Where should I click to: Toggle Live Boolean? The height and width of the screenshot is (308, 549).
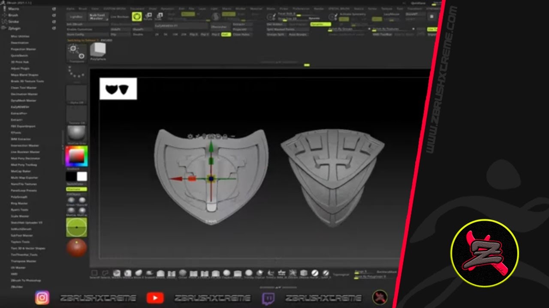pos(120,17)
